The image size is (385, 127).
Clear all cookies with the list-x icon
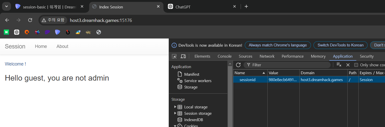pyautogui.click(x=339, y=65)
